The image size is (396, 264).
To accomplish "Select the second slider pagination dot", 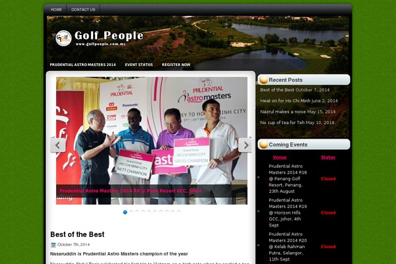I will point(131,212).
